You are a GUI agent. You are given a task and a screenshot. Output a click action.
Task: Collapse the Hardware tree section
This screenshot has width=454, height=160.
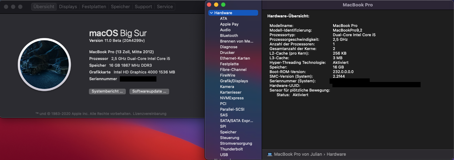click(x=212, y=13)
